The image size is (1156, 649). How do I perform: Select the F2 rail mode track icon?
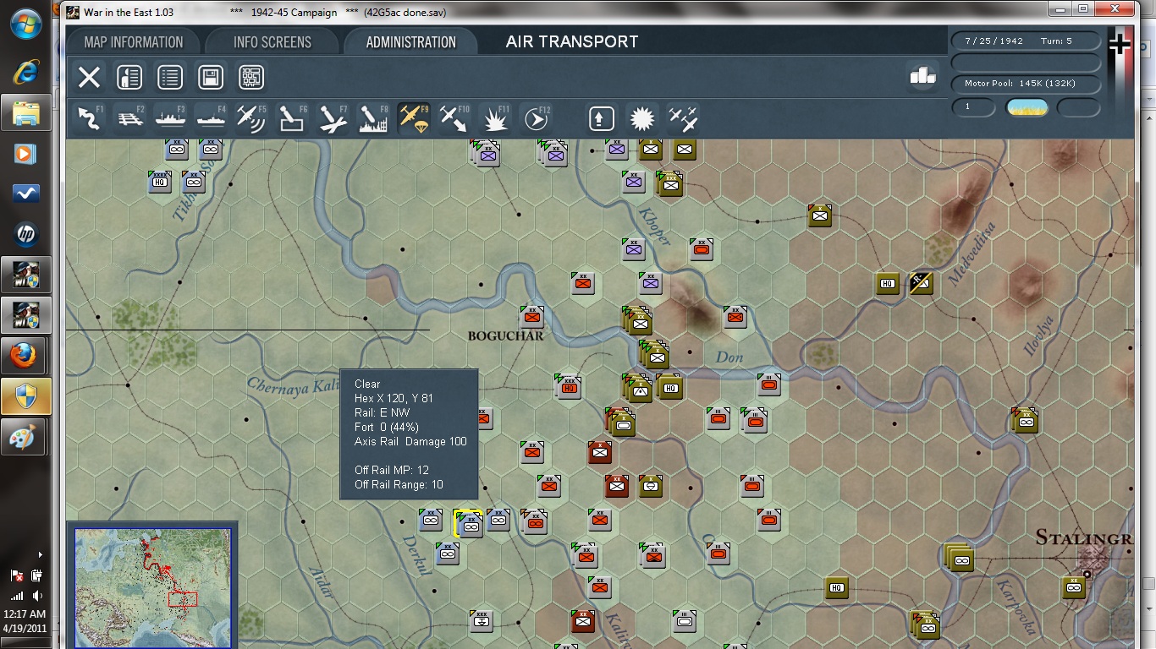coord(129,118)
